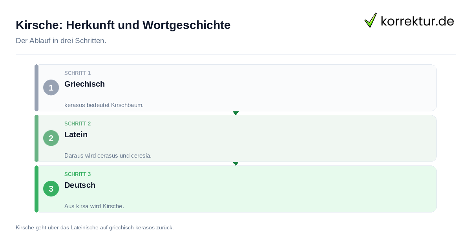This screenshot has height=247, width=471.
Task: Click the text 'Daraus wird cerasus und ceresia.'
Action: click(108, 156)
